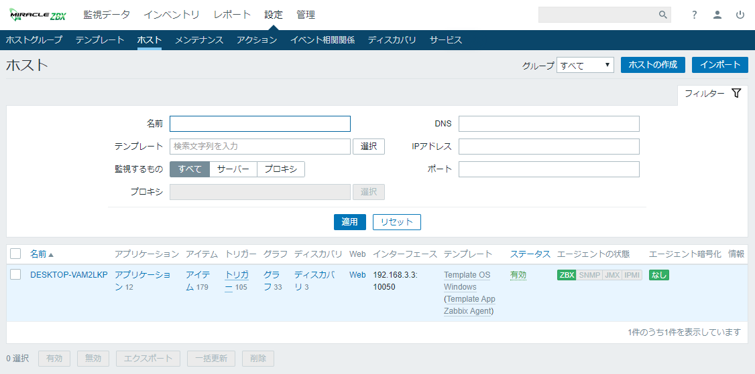
Task: Open the help question mark icon
Action: click(x=695, y=15)
